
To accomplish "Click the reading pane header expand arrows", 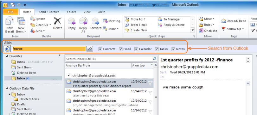I will [x=248, y=60].
